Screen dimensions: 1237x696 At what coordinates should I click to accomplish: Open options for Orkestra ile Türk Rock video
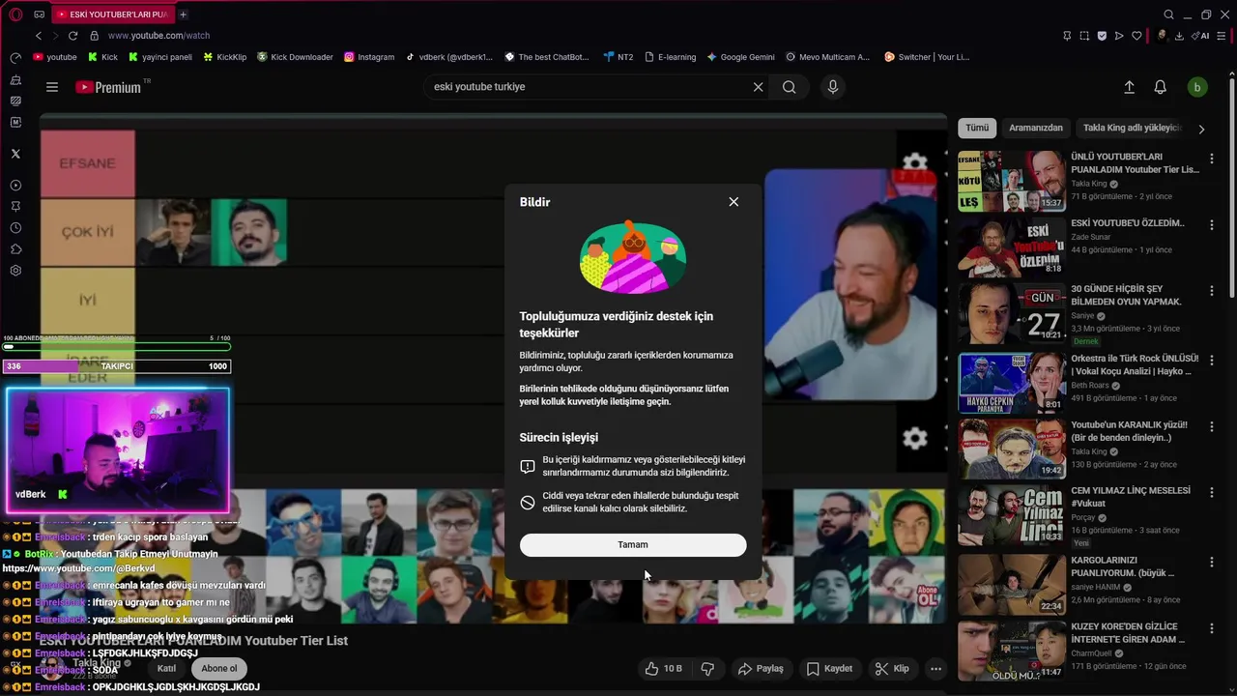coord(1212,359)
